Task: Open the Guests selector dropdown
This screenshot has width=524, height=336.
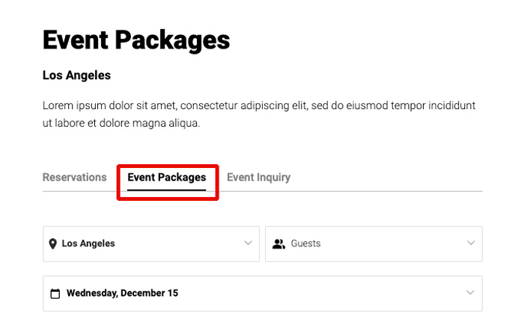Action: tap(306, 243)
